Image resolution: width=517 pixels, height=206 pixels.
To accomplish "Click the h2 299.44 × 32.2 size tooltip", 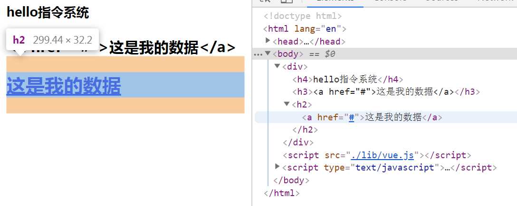I will (52, 40).
